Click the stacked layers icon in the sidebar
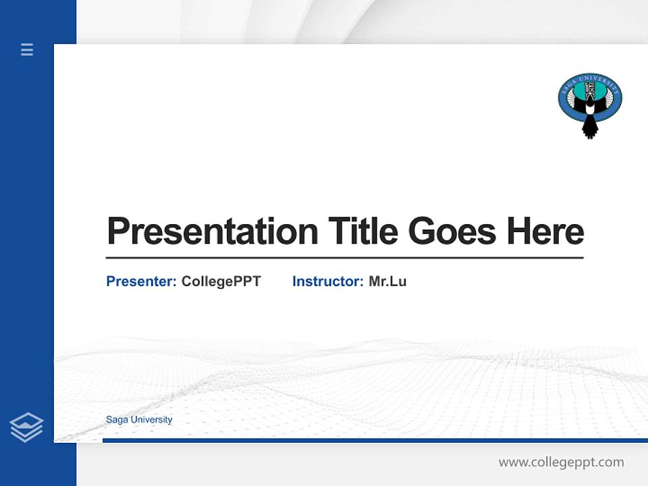The width and height of the screenshot is (648, 486). (x=26, y=427)
